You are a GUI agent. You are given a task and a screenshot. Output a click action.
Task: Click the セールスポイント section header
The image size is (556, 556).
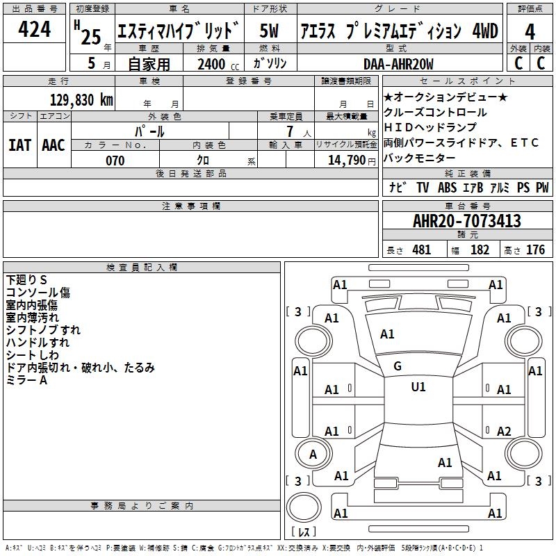[467, 81]
